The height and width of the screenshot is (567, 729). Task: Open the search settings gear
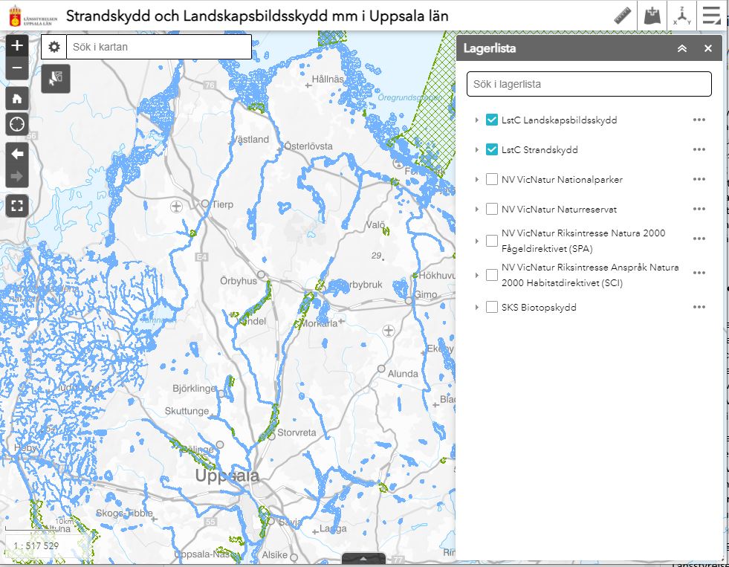pyautogui.click(x=54, y=47)
